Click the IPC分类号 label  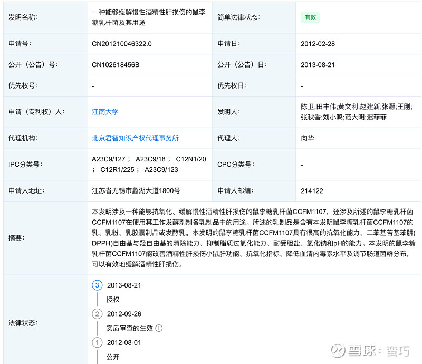(25, 165)
